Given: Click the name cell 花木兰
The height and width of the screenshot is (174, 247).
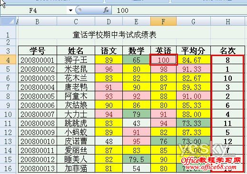Looking at the screenshot, I should pyautogui.click(x=76, y=77).
